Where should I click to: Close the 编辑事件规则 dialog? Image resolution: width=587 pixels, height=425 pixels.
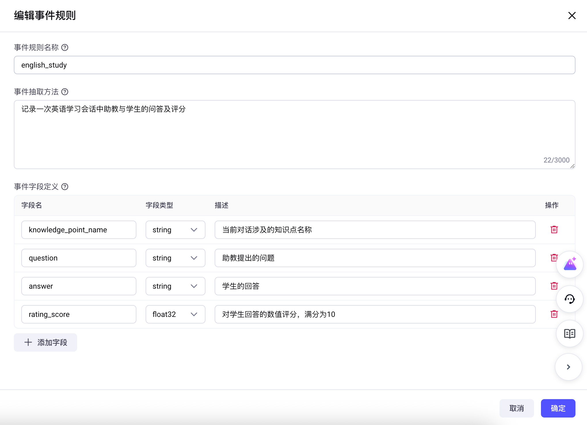coord(572,16)
